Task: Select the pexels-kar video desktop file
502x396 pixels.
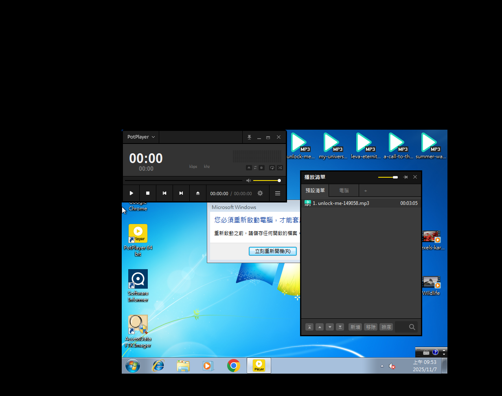Action: click(x=432, y=240)
